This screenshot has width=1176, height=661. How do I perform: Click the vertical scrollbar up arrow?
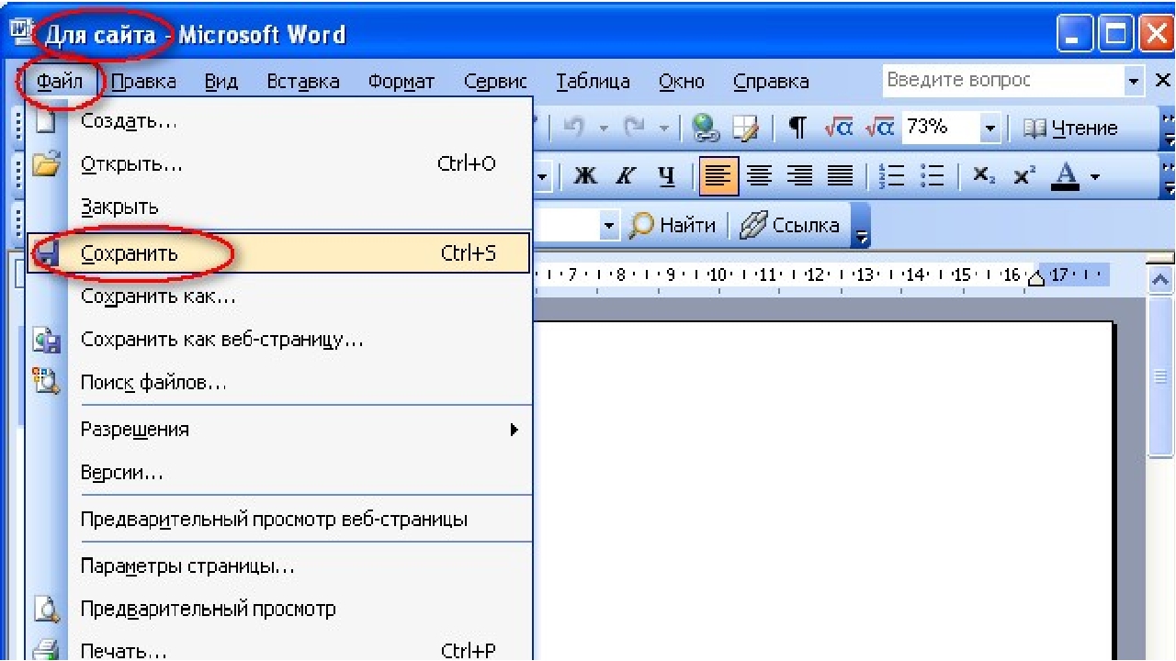(1162, 277)
